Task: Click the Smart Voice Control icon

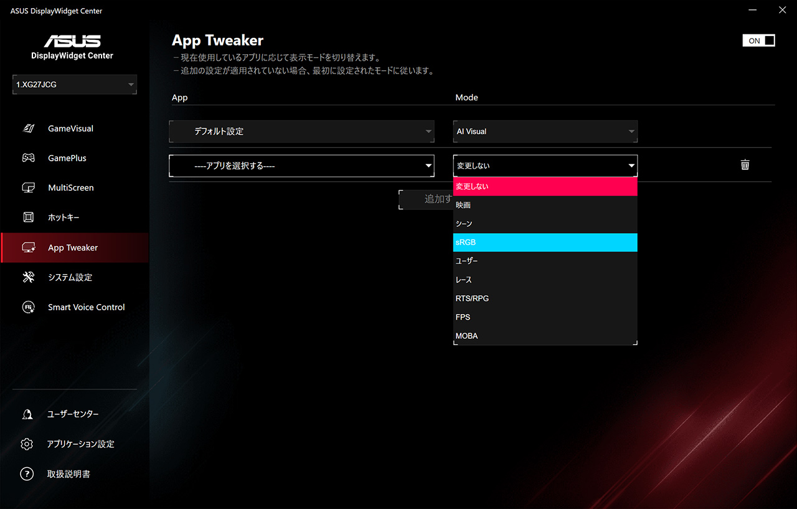Action: [x=28, y=307]
